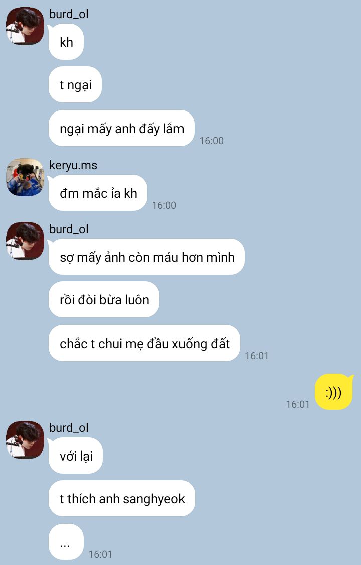The image size is (361, 565).
Task: Tap keryu.ms avatar photo
Action: [25, 177]
